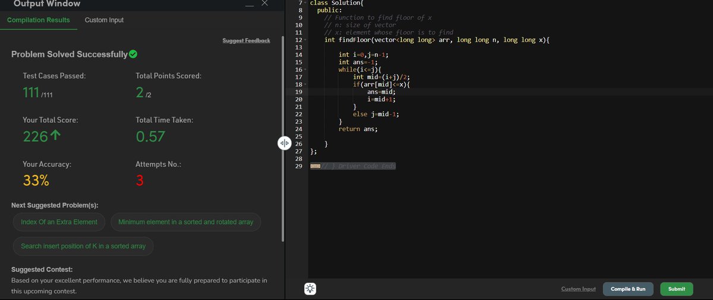Click line number 19 in the gutter
The width and height of the screenshot is (713, 300).
point(299,92)
